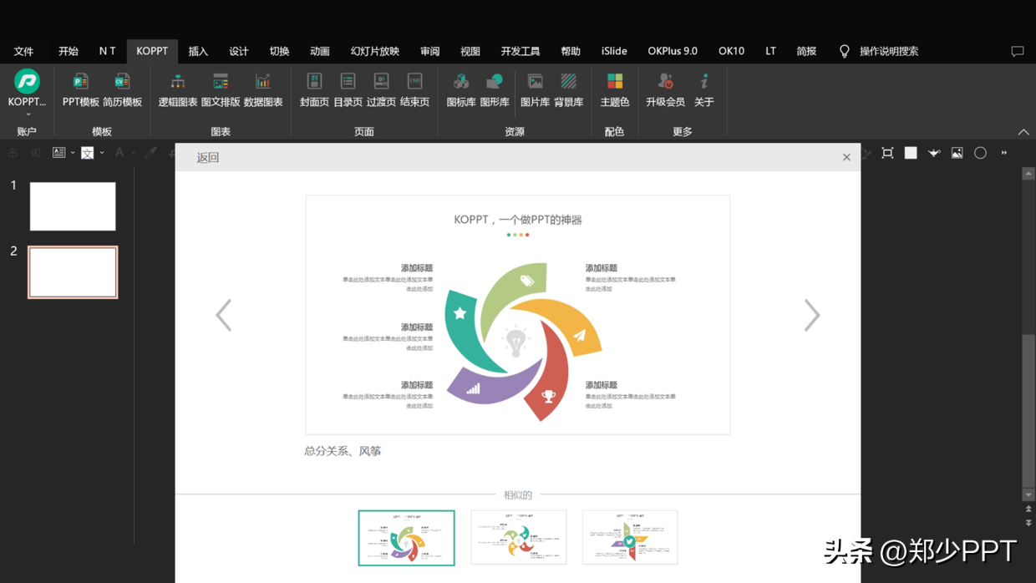Click the lightbulb search icon

tap(845, 51)
